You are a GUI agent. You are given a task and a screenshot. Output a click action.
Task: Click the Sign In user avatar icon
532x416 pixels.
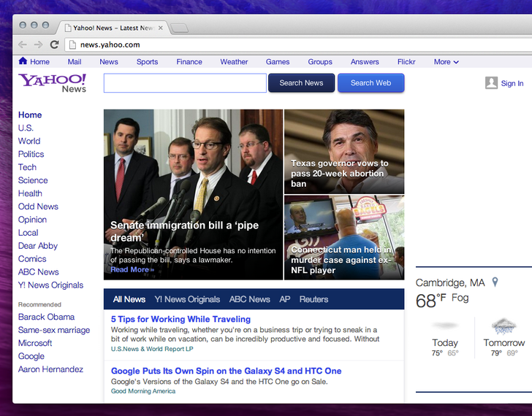pos(491,83)
